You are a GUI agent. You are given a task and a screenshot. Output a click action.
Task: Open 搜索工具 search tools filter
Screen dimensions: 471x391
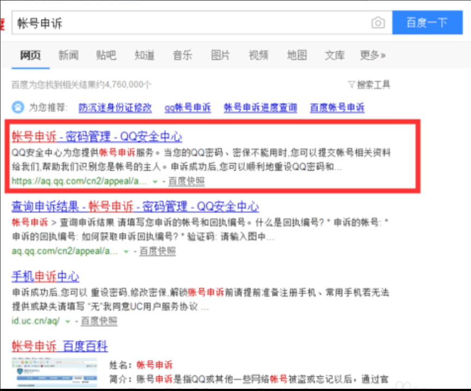click(372, 84)
